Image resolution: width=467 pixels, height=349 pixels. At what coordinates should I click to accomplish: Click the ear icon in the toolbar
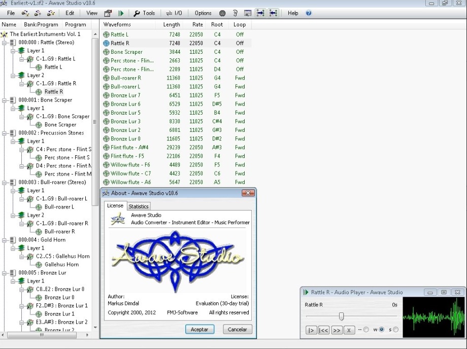coord(235,13)
